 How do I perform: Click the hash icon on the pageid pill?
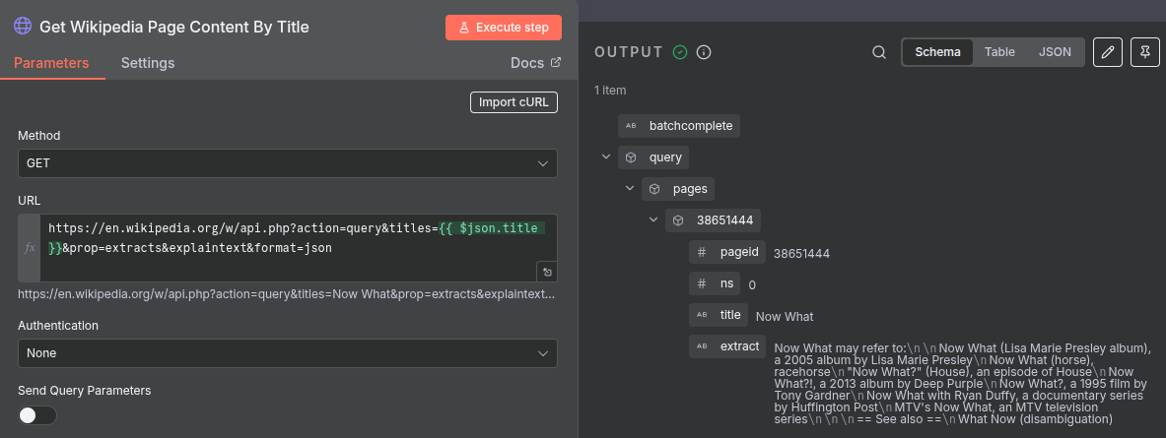702,252
